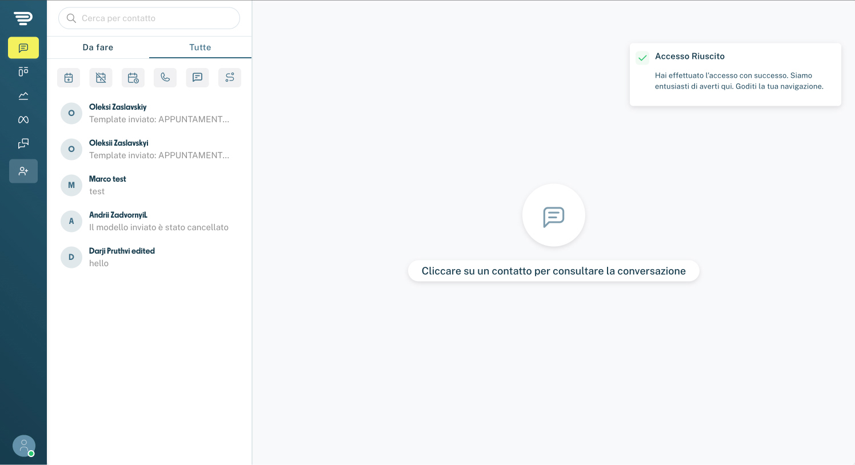Focus the Cerca per contatto field
The width and height of the screenshot is (855, 465).
point(149,18)
